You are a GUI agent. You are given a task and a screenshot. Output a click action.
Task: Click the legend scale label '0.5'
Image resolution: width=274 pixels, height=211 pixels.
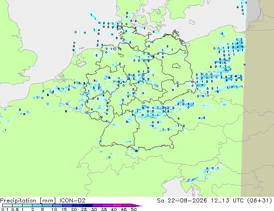pyautogui.click(x=15, y=209)
